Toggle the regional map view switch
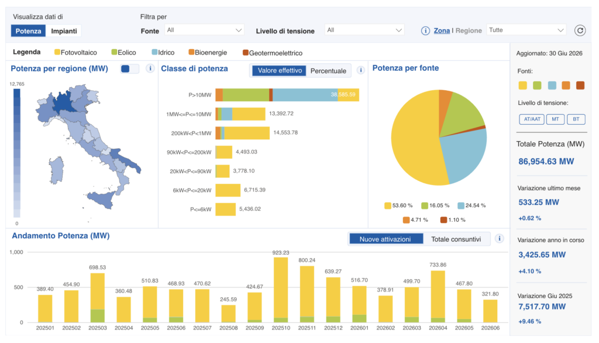The image size is (599, 343). 129,69
